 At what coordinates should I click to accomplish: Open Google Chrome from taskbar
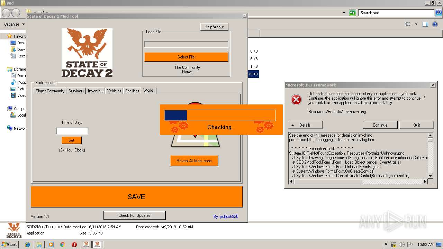[63, 245]
